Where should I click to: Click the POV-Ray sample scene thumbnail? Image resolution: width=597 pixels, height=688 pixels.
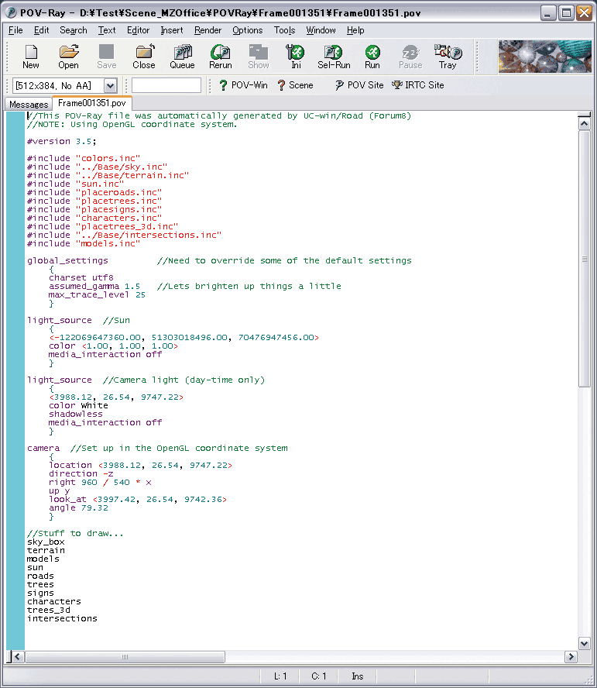coord(545,56)
